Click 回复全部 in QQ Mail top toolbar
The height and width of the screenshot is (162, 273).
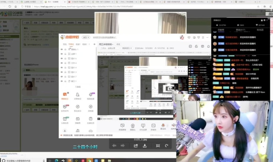(45, 23)
